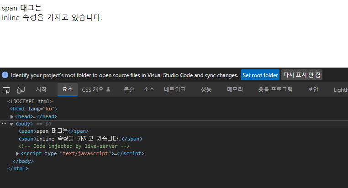
Task: Select the span 태그는 element row
Action: [x=53, y=131]
